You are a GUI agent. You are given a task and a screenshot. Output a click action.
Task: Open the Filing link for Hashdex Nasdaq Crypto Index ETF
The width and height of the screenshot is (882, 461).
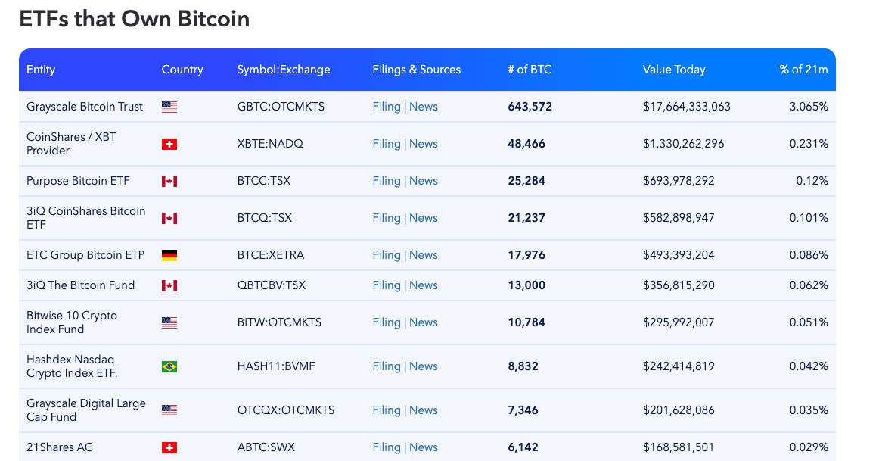pyautogui.click(x=387, y=366)
